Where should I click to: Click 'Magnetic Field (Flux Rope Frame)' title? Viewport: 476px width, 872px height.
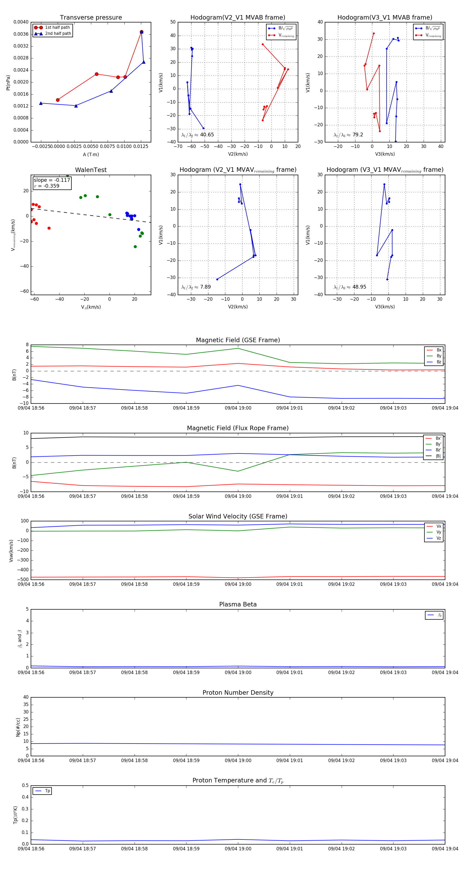(238, 428)
